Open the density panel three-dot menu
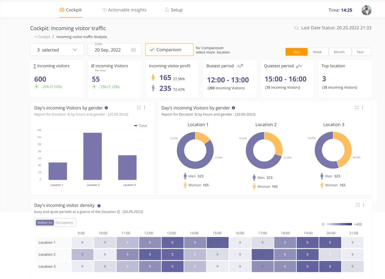 (x=364, y=205)
